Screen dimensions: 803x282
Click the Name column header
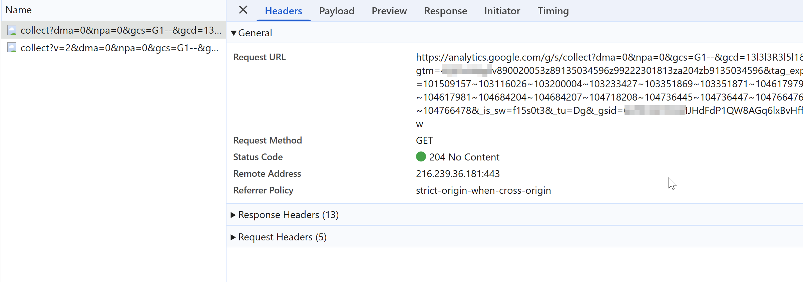pyautogui.click(x=19, y=10)
